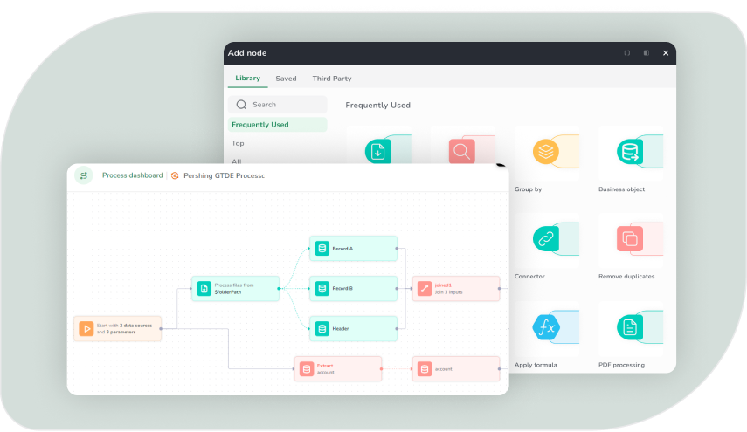Select the Library tab
Screen dimensions: 747x432
click(x=247, y=79)
